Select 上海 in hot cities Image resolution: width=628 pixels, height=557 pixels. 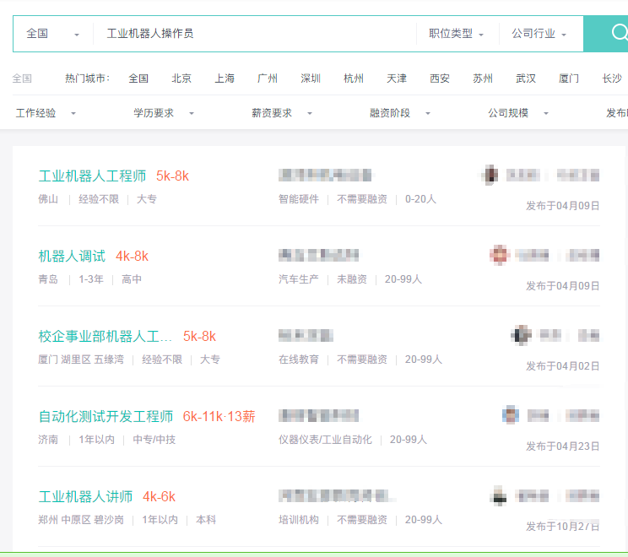[225, 78]
